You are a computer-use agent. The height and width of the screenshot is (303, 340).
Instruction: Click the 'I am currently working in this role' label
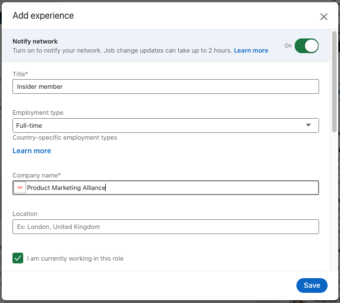(75, 258)
